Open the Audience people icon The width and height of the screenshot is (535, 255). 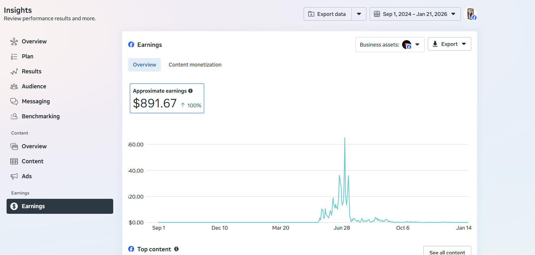coord(14,86)
